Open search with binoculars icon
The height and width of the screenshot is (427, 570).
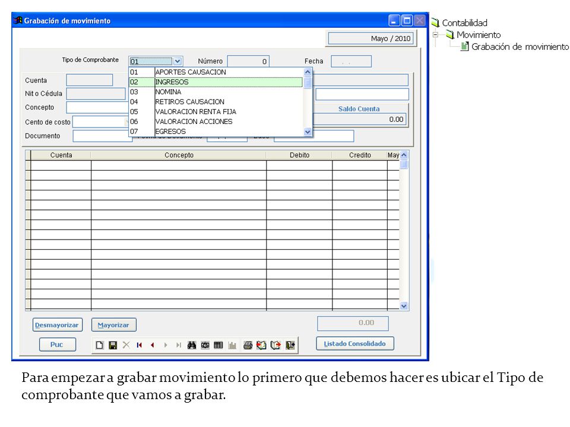point(192,345)
